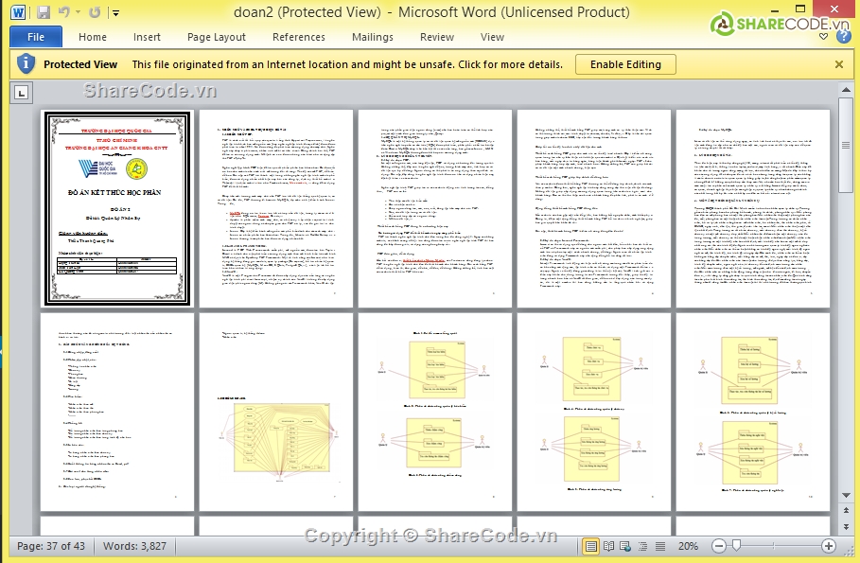
Task: Click the vertical scrollbar up arrow
Action: click(x=846, y=90)
